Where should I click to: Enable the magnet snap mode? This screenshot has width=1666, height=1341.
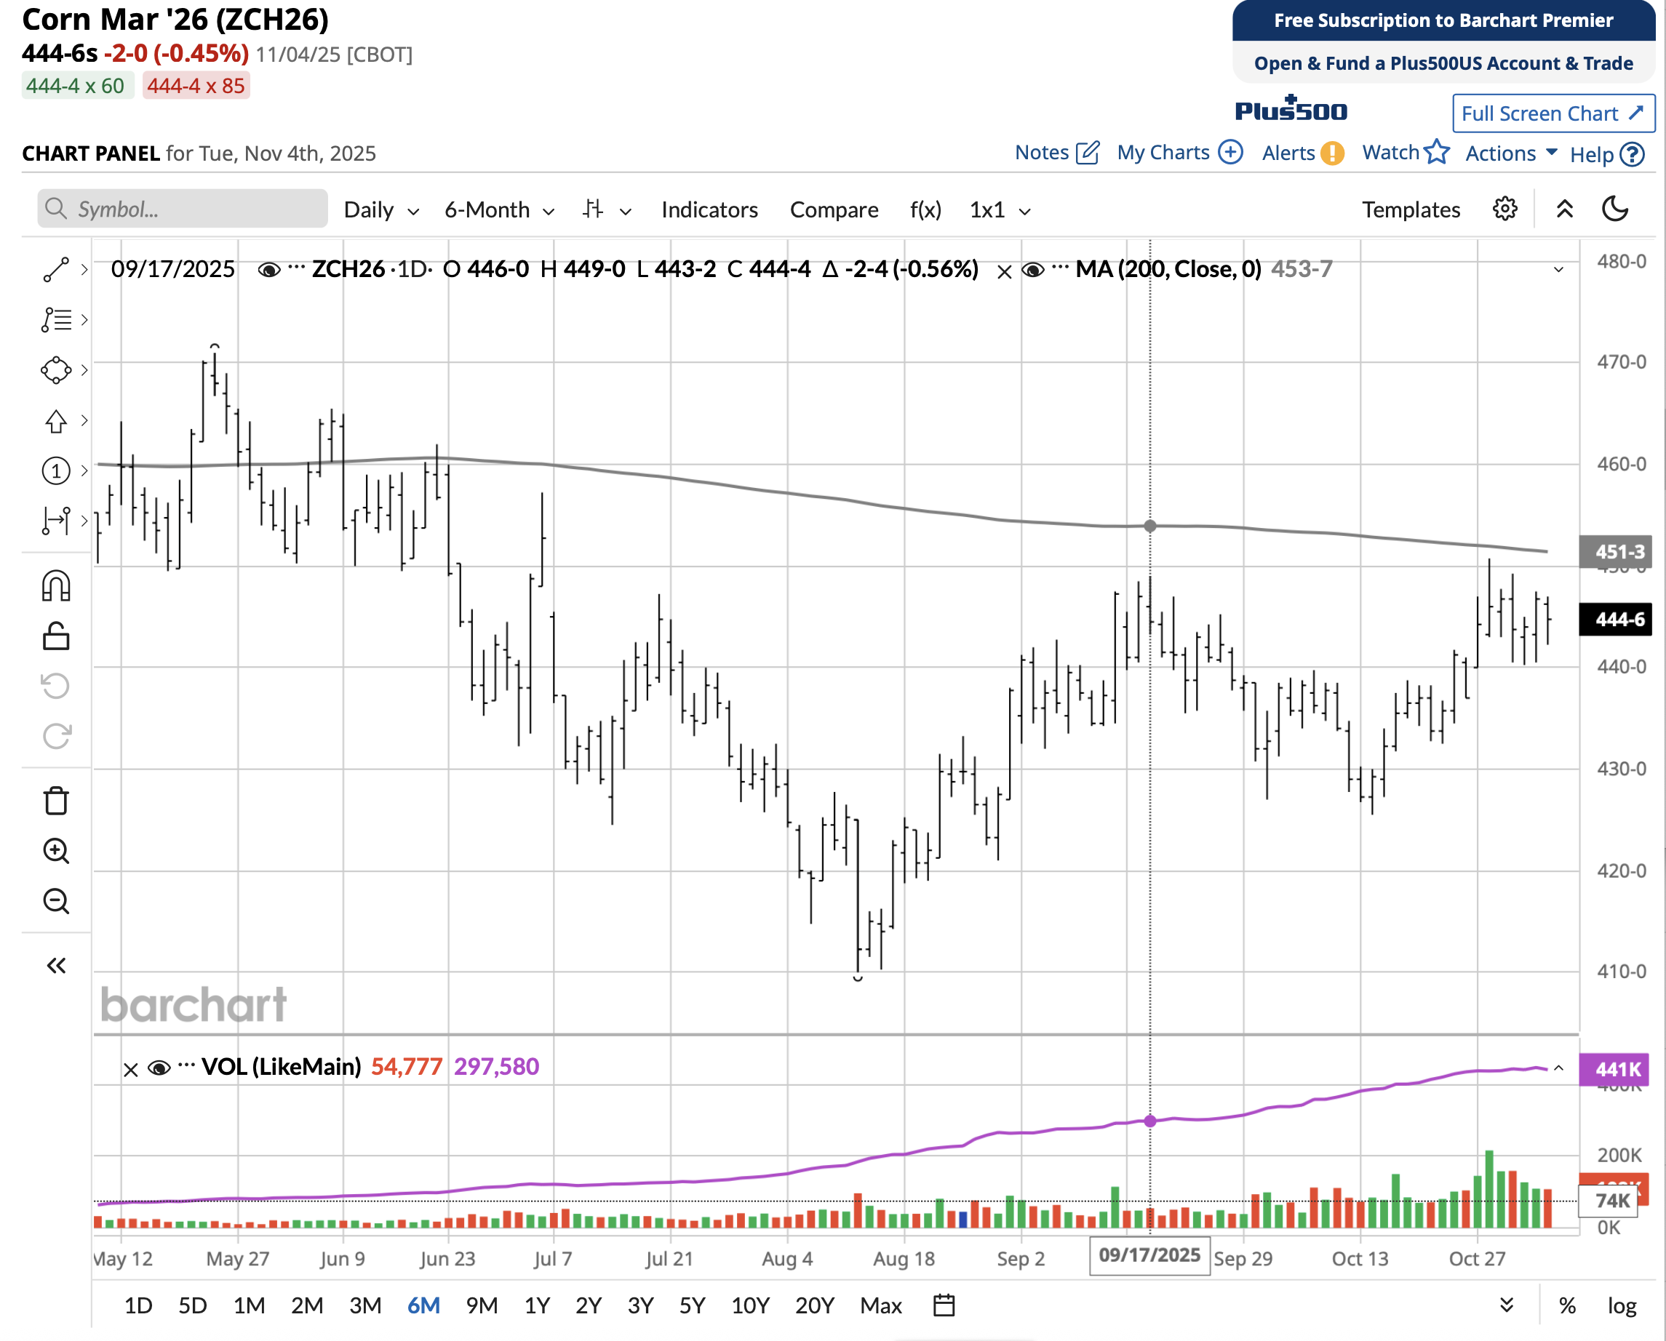click(x=55, y=586)
